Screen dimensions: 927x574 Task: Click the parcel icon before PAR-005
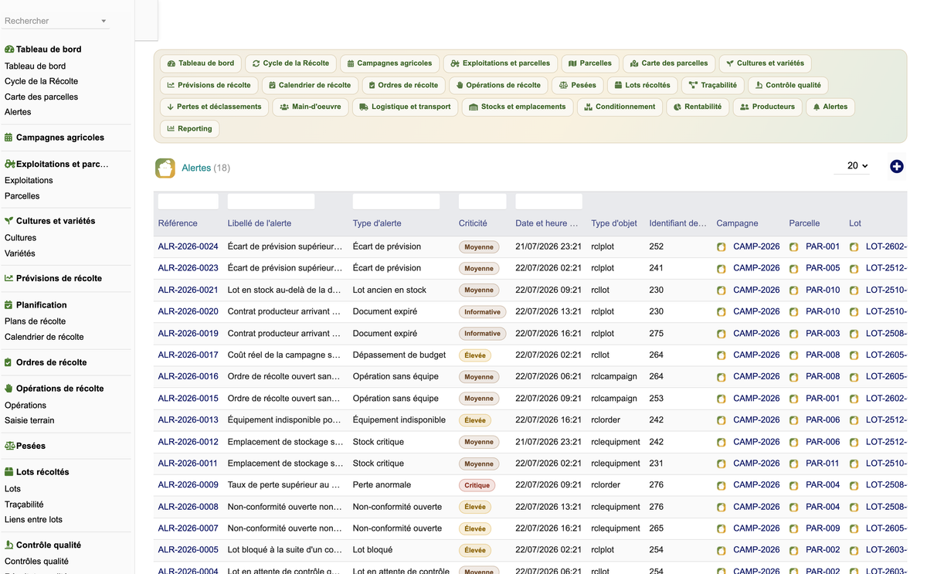pyautogui.click(x=794, y=269)
